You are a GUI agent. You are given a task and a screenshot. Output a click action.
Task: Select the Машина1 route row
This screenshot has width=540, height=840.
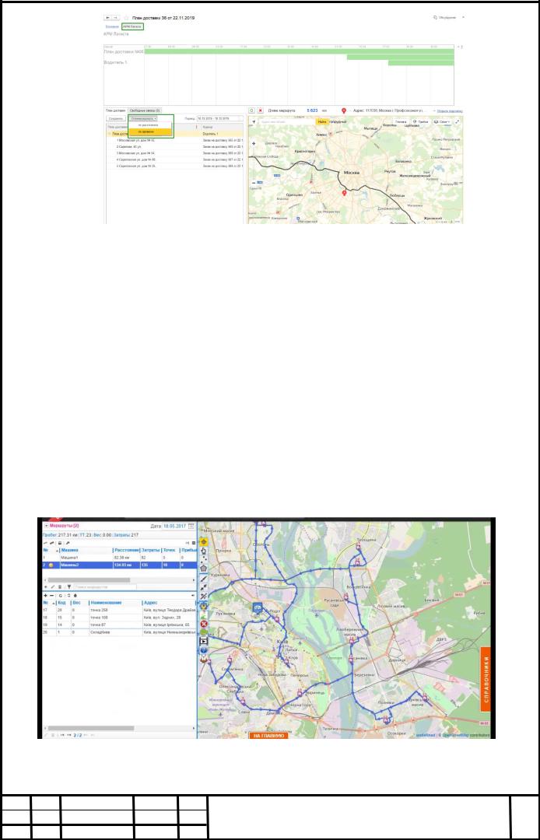click(120, 558)
